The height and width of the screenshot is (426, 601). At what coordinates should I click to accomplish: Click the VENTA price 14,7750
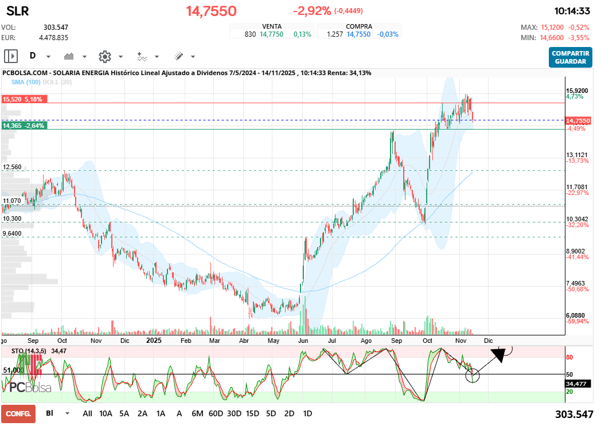point(272,34)
